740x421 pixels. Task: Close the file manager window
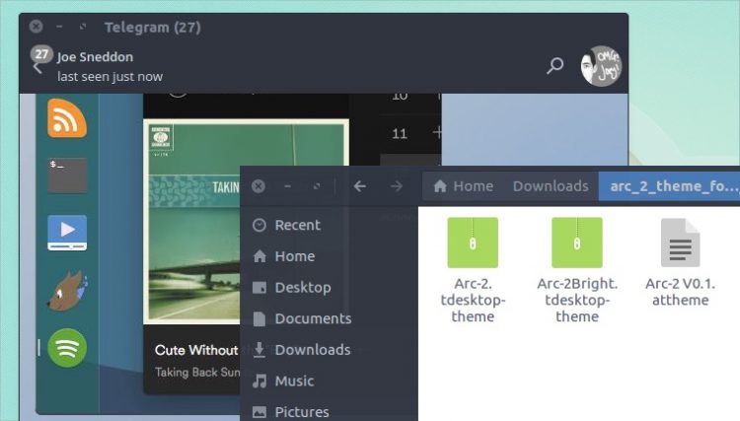point(259,186)
